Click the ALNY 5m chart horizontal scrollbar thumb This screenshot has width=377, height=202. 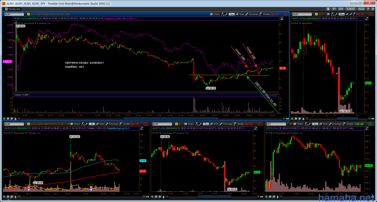point(214,197)
